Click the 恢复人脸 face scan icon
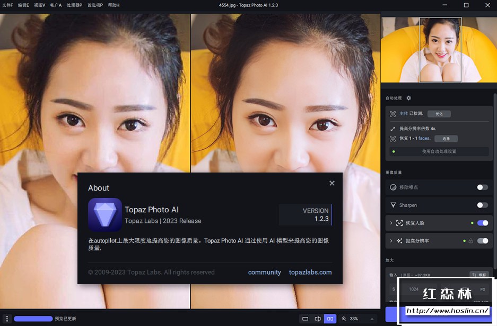Screen dimensions: 497x326 [399, 223]
